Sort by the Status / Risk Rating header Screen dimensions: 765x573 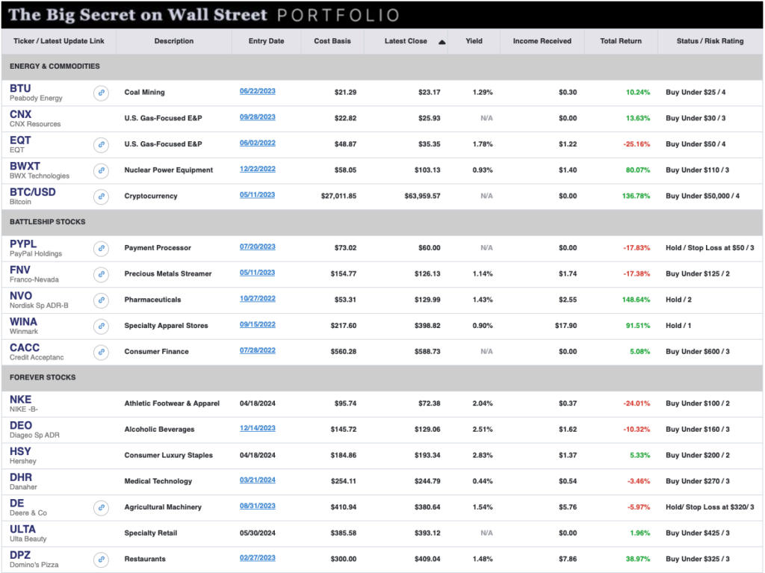(x=710, y=41)
